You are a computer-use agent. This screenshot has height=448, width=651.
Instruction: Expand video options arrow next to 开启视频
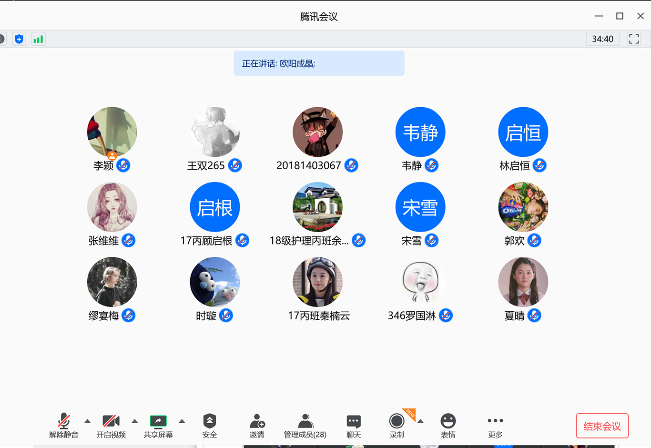(x=134, y=421)
